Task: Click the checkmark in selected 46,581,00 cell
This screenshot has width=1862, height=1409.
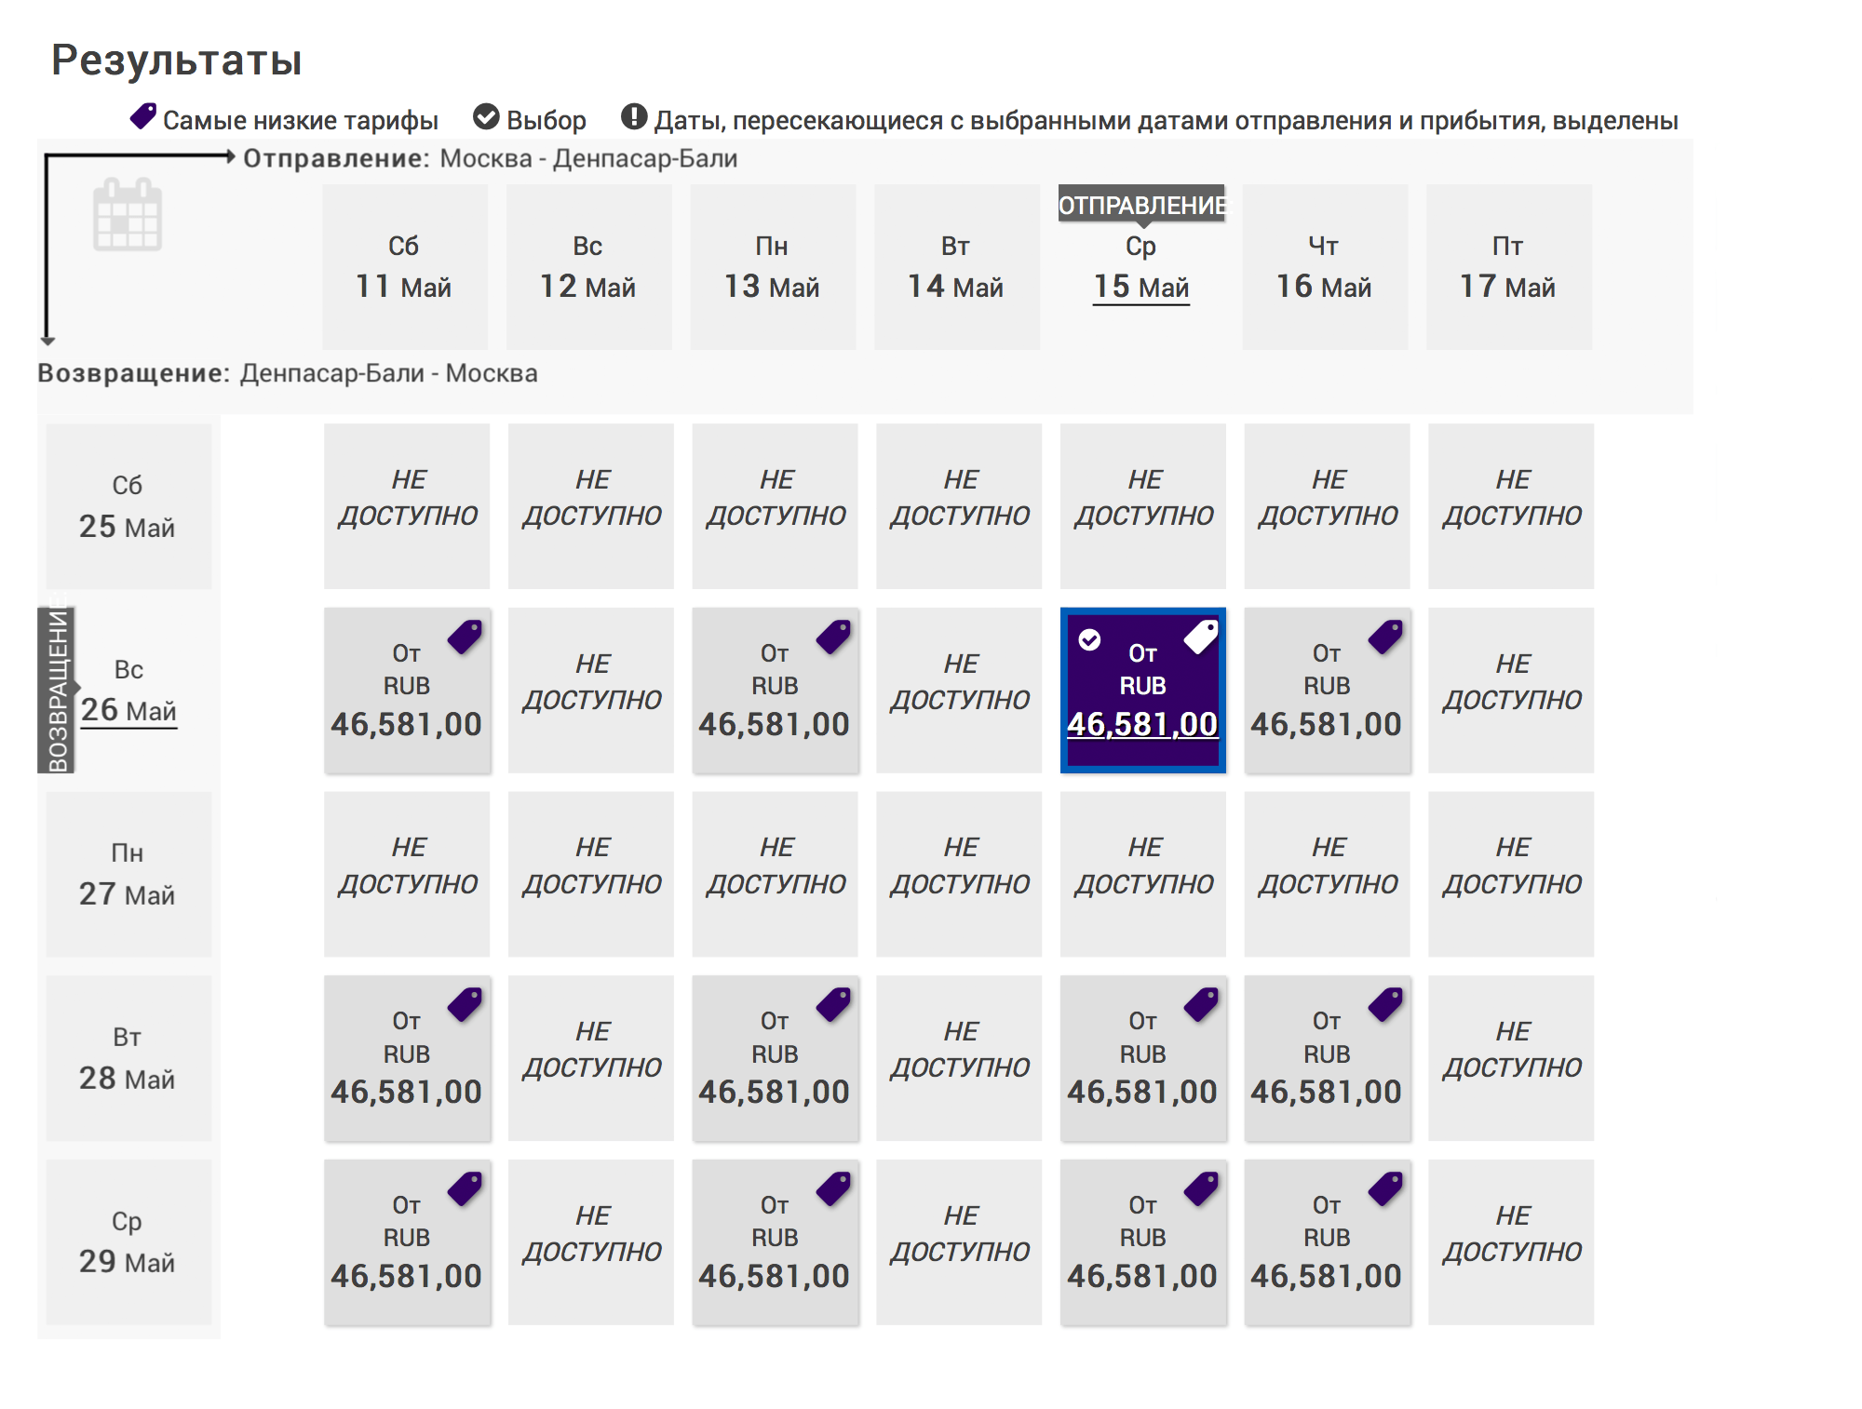Action: point(1089,639)
